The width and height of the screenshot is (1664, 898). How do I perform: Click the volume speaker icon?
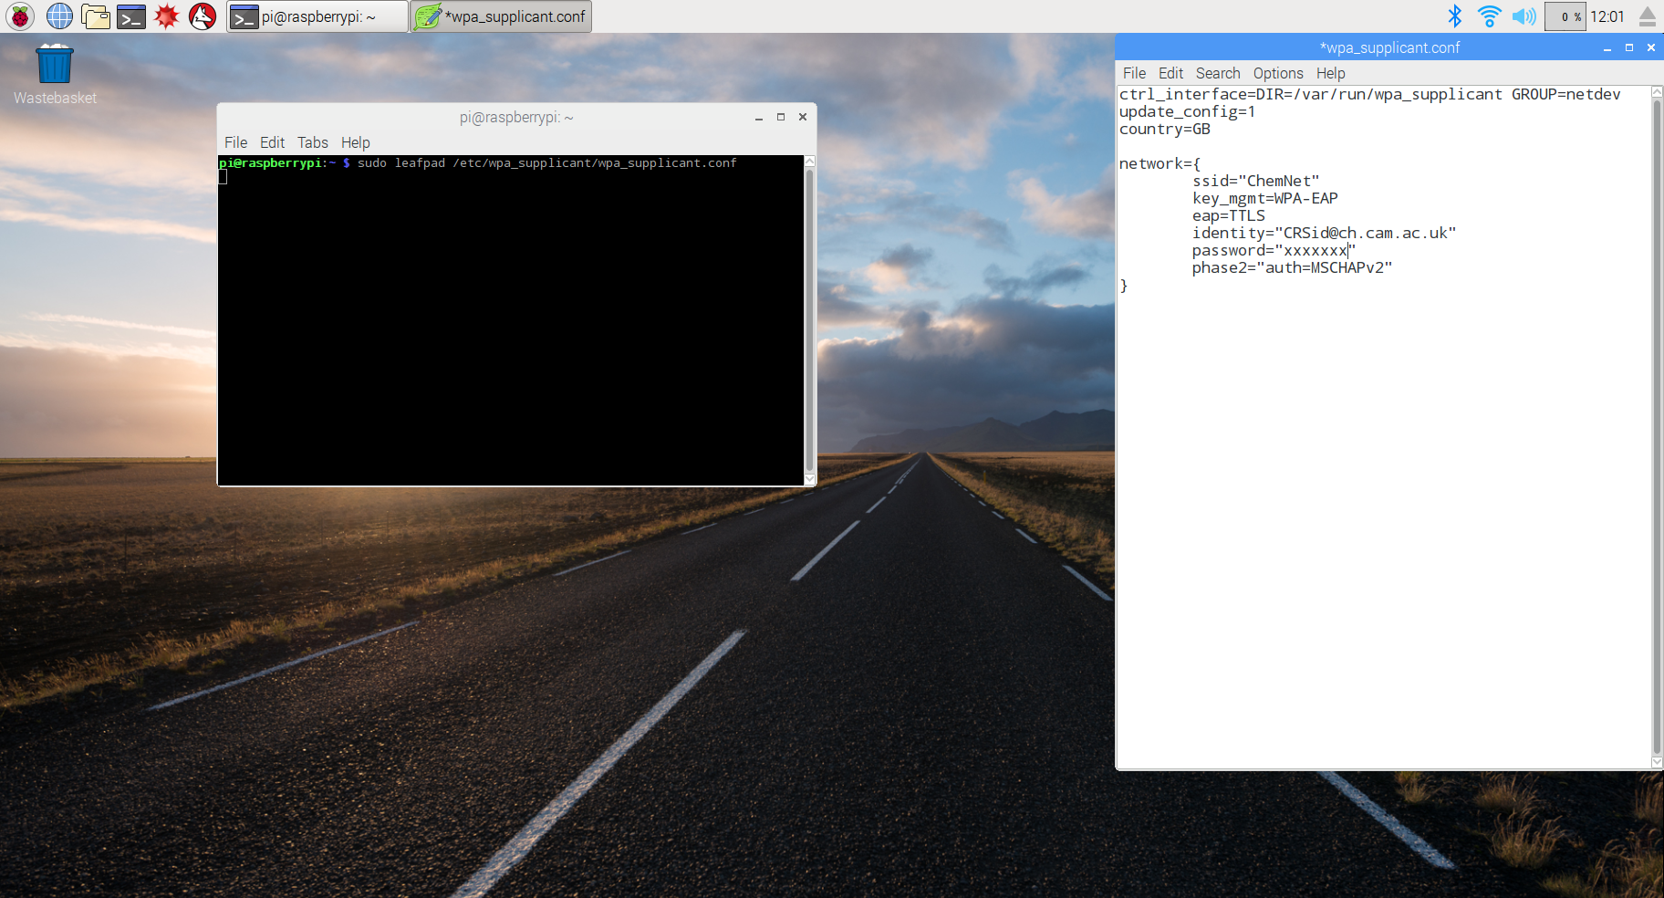1524,16
